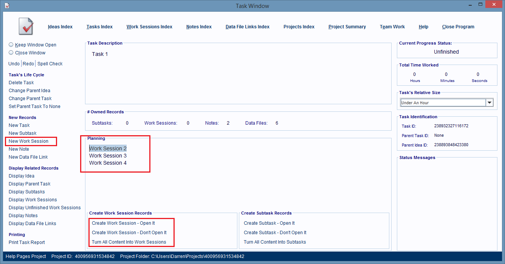The image size is (505, 264).
Task: Click the title bar application icon
Action: 7,5
